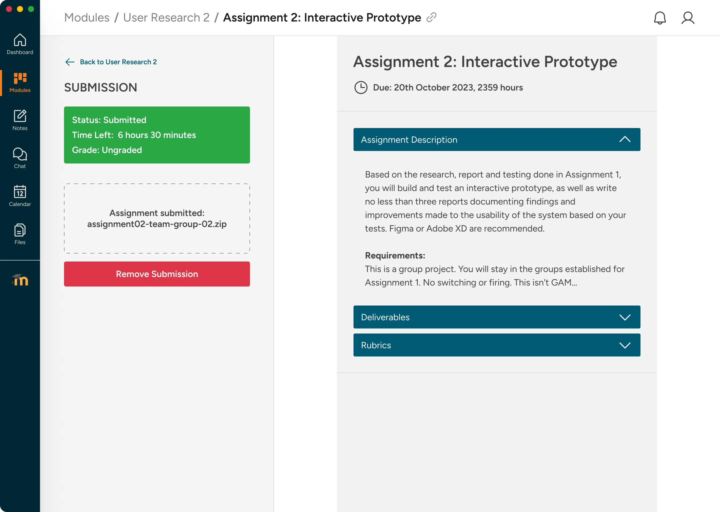Click the breadcrumb title 'Assignment 2: Interactive Prototype'
Viewport: 720px width, 512px height.
(322, 18)
